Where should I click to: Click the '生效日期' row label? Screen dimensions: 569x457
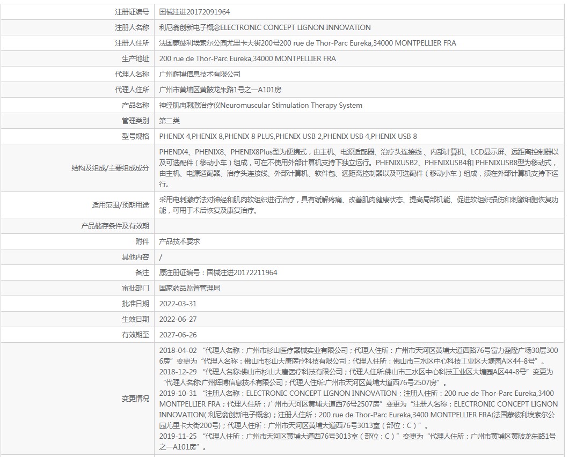click(135, 320)
